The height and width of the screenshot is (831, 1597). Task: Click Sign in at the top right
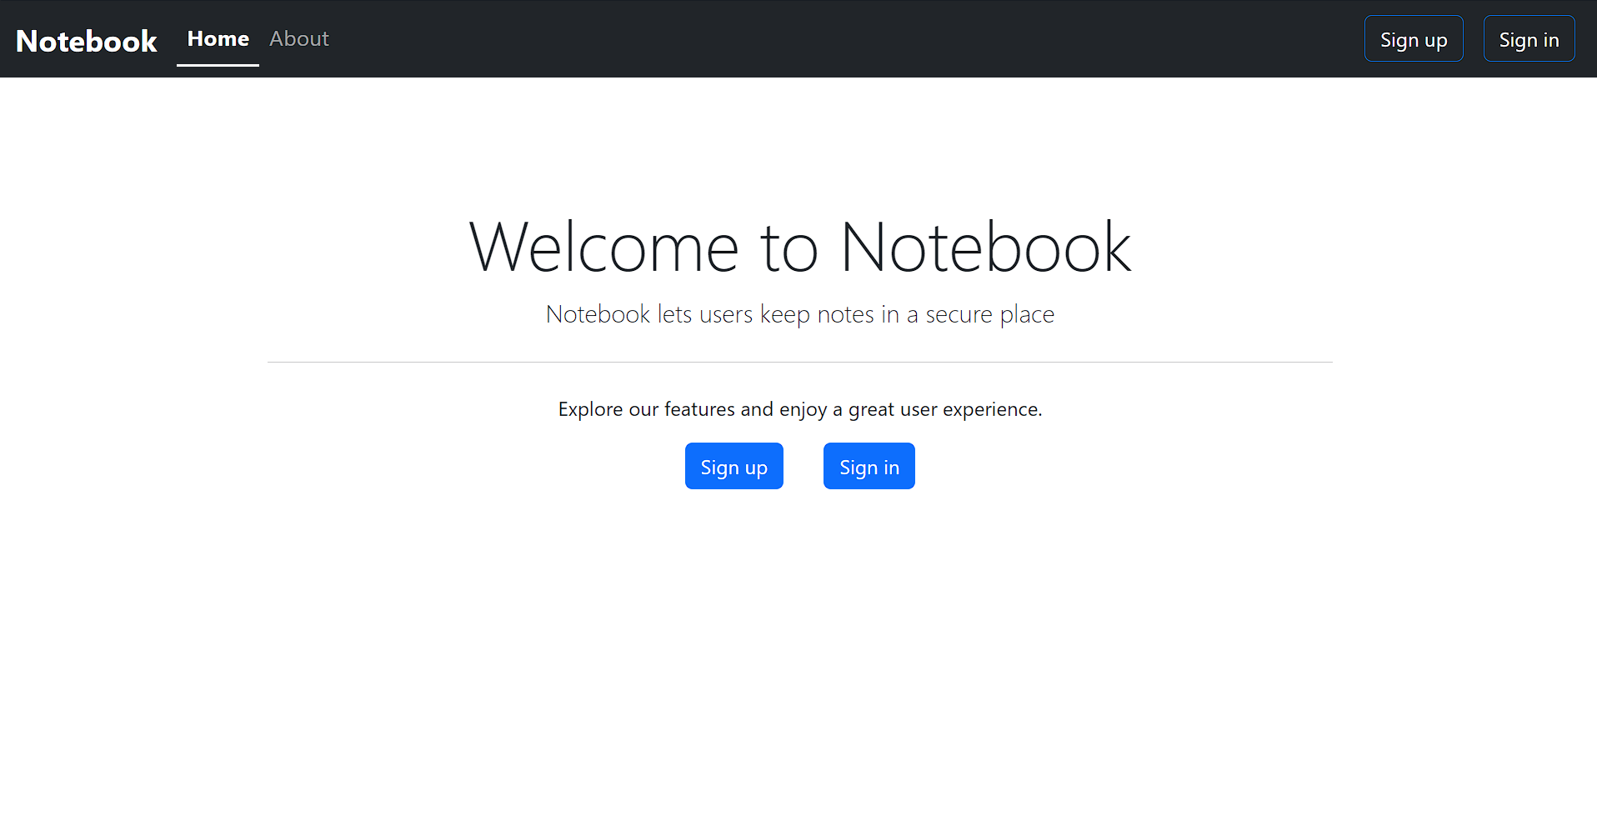(1528, 38)
